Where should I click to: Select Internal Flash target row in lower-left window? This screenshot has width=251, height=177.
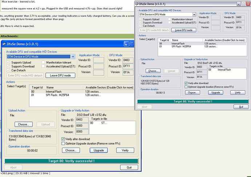coord(82,92)
